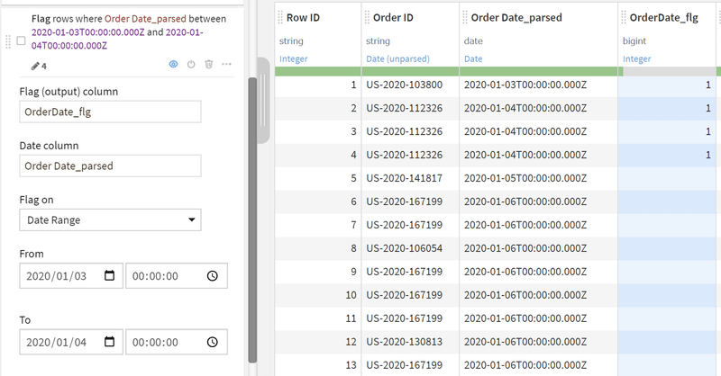Open the To time clock picker icon
Screen dimensions: 721x376
point(213,342)
